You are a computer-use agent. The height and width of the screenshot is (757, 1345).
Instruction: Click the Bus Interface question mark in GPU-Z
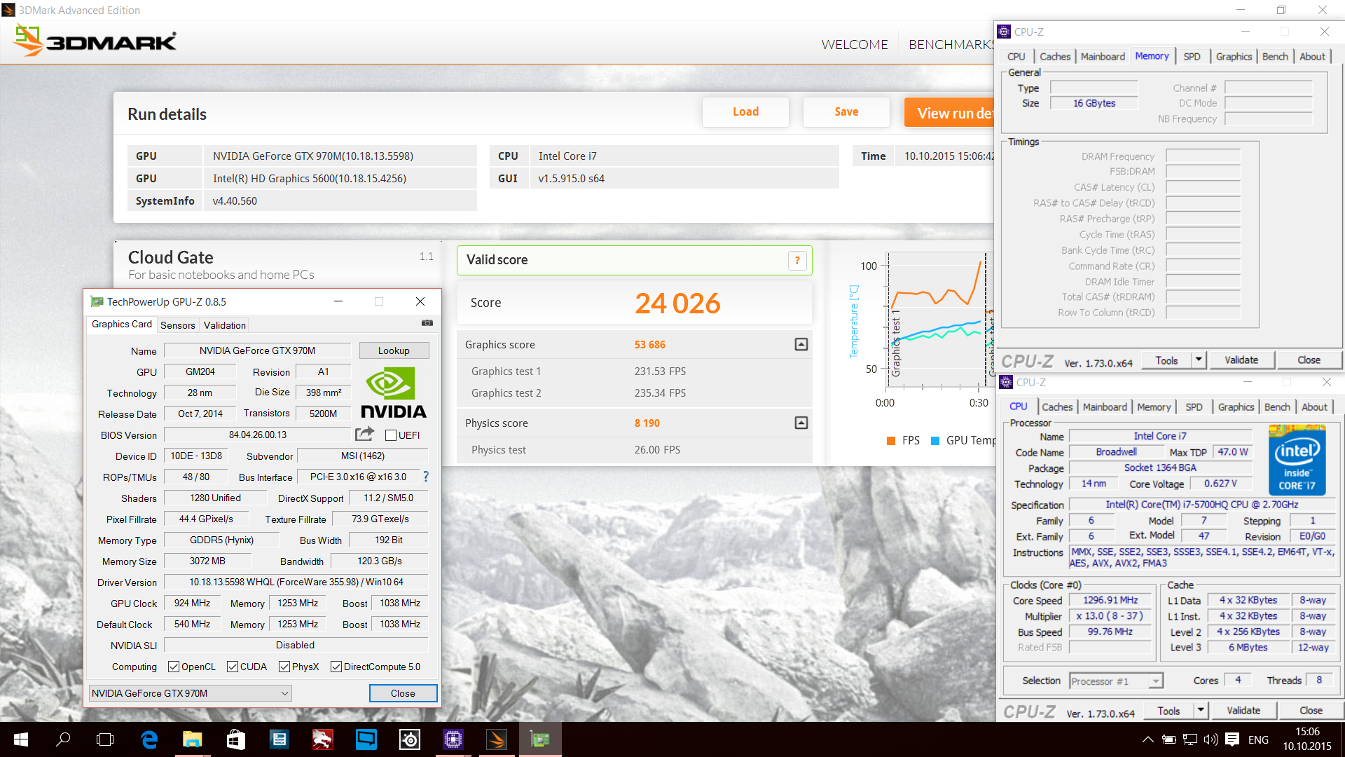425,477
